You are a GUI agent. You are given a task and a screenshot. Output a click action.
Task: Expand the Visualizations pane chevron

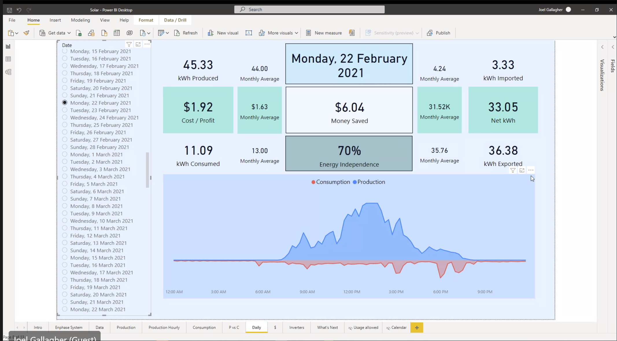coord(602,47)
